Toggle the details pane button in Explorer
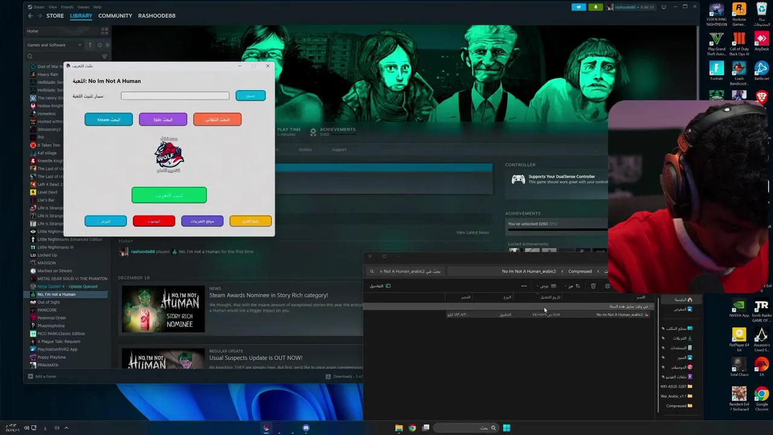773x435 pixels. pyautogui.click(x=380, y=286)
